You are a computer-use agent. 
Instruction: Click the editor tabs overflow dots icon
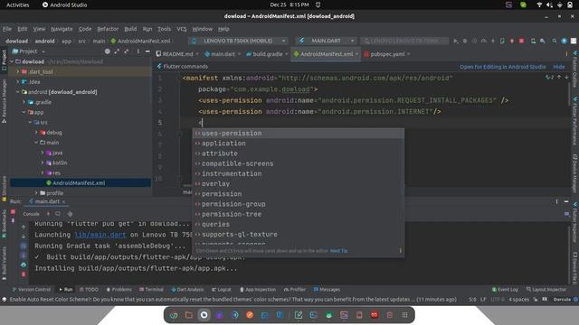[x=566, y=54]
